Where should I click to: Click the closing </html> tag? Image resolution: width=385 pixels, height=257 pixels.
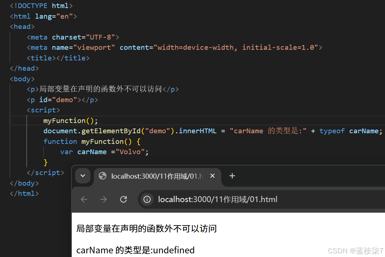point(24,193)
